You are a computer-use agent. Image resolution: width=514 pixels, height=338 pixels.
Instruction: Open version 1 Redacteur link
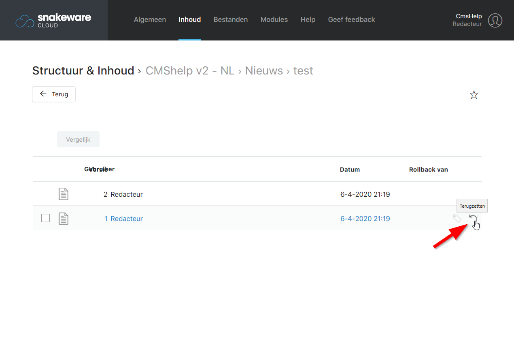click(127, 219)
